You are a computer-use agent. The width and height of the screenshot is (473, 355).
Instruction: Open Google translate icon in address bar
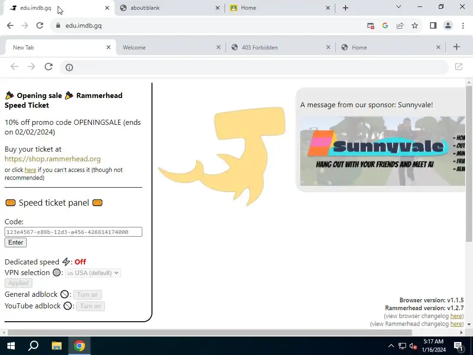pos(385,26)
